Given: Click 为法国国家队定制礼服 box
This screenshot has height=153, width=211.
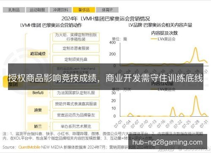Looking at the screenshot, I should tap(76, 93).
